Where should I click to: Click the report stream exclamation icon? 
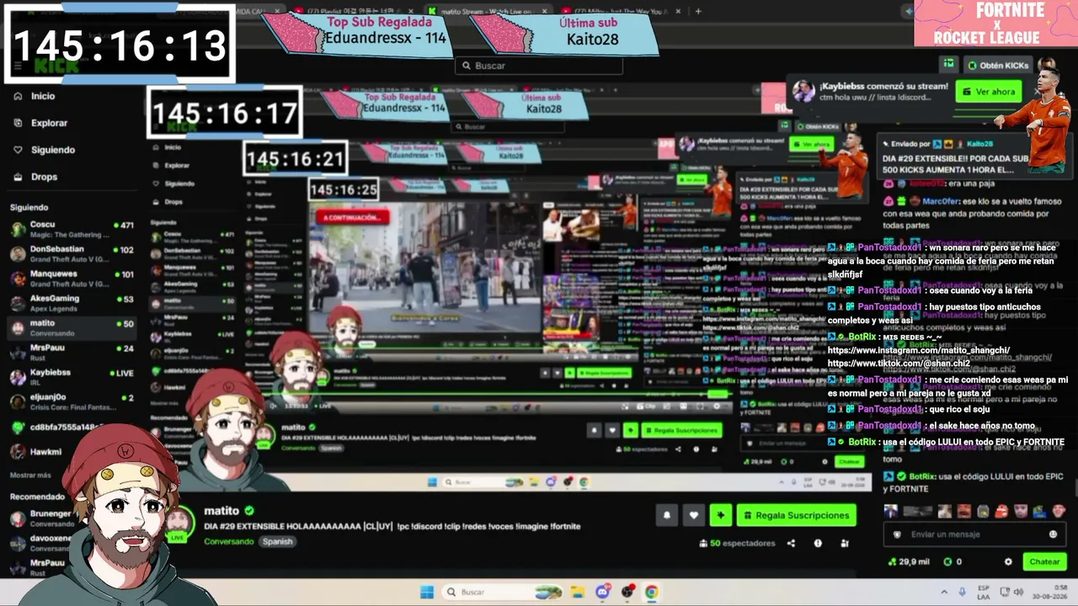(818, 544)
